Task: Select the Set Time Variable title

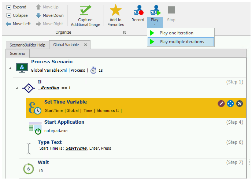Action: pos(66,102)
